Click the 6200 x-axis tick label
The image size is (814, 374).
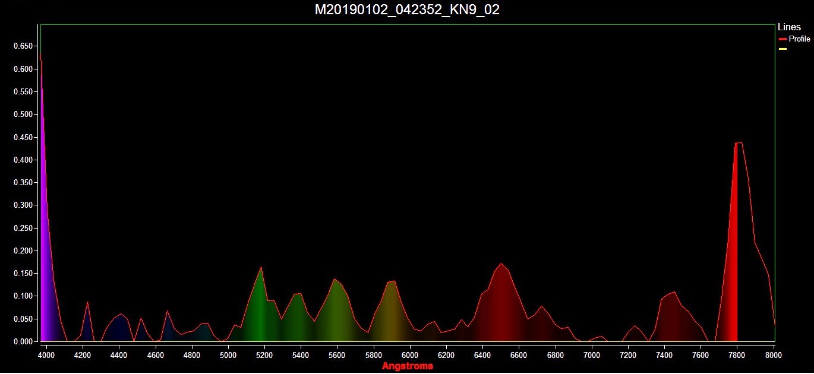click(x=446, y=355)
